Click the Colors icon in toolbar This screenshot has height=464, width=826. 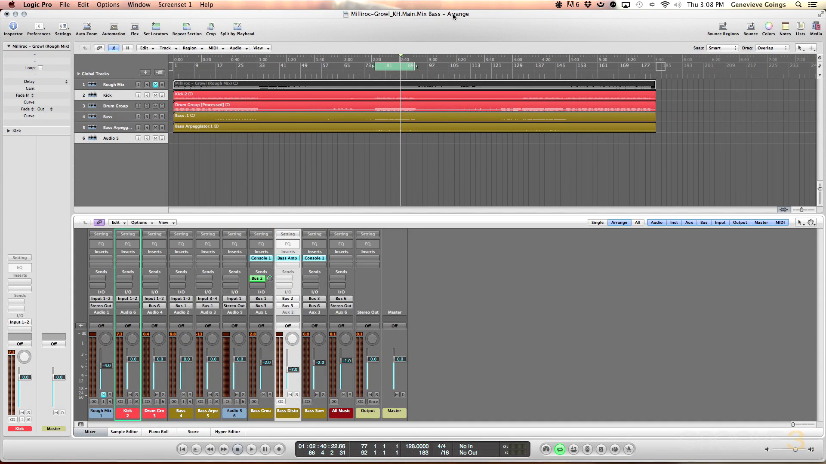[x=768, y=26]
